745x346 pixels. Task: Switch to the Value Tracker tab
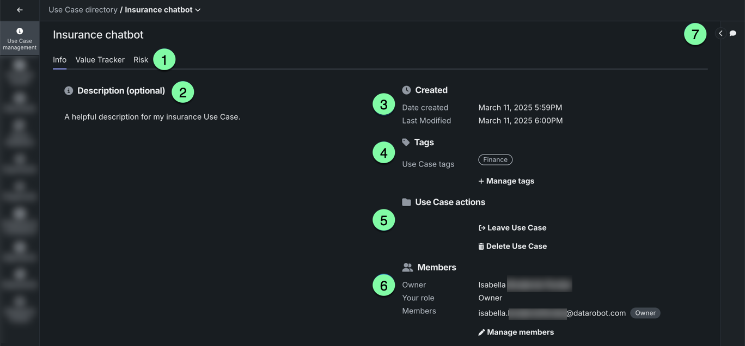click(x=100, y=60)
